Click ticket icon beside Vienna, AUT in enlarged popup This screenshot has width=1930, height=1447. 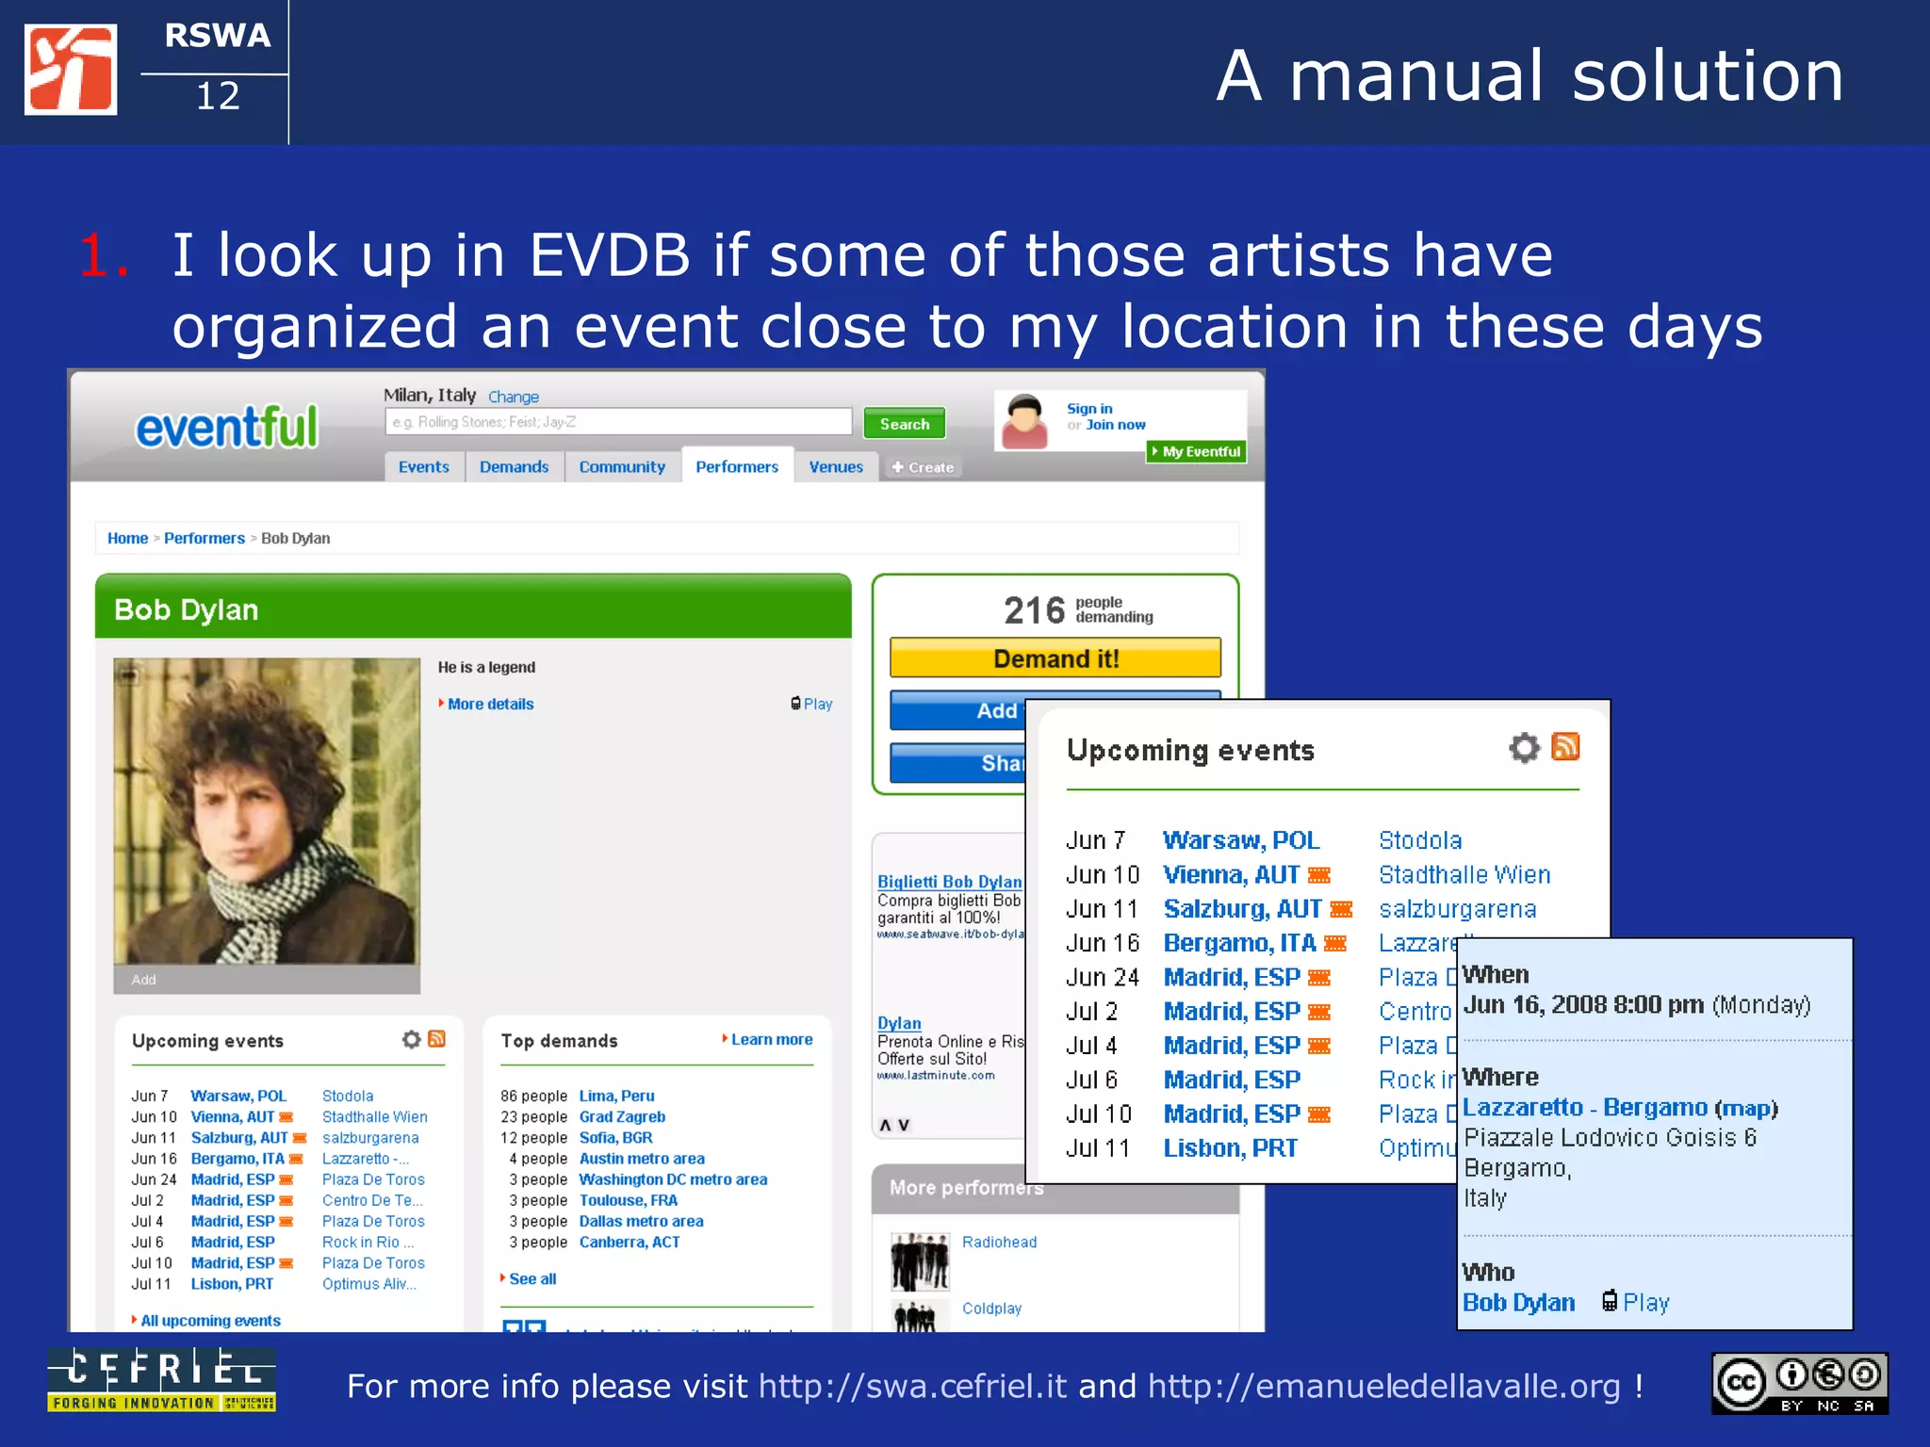[1319, 875]
